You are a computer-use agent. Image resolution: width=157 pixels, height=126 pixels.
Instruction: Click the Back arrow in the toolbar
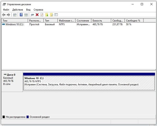pos(4,15)
